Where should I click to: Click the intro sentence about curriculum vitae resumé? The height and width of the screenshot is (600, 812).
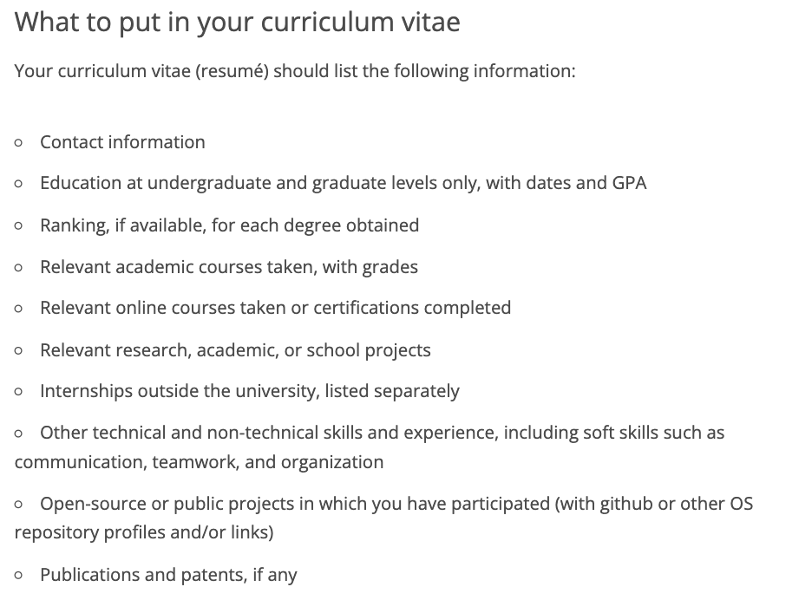click(x=295, y=71)
